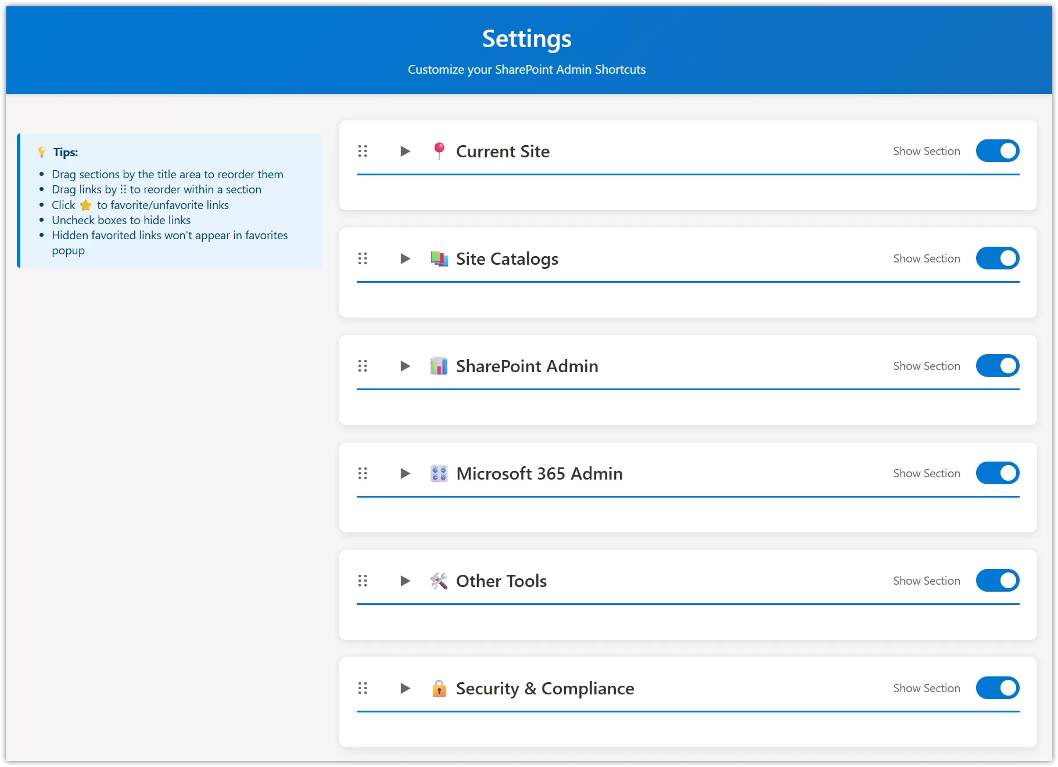Expand the Other Tools section

pyautogui.click(x=404, y=581)
